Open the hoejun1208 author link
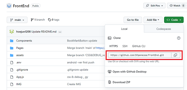187x90 pixels. 23,32
